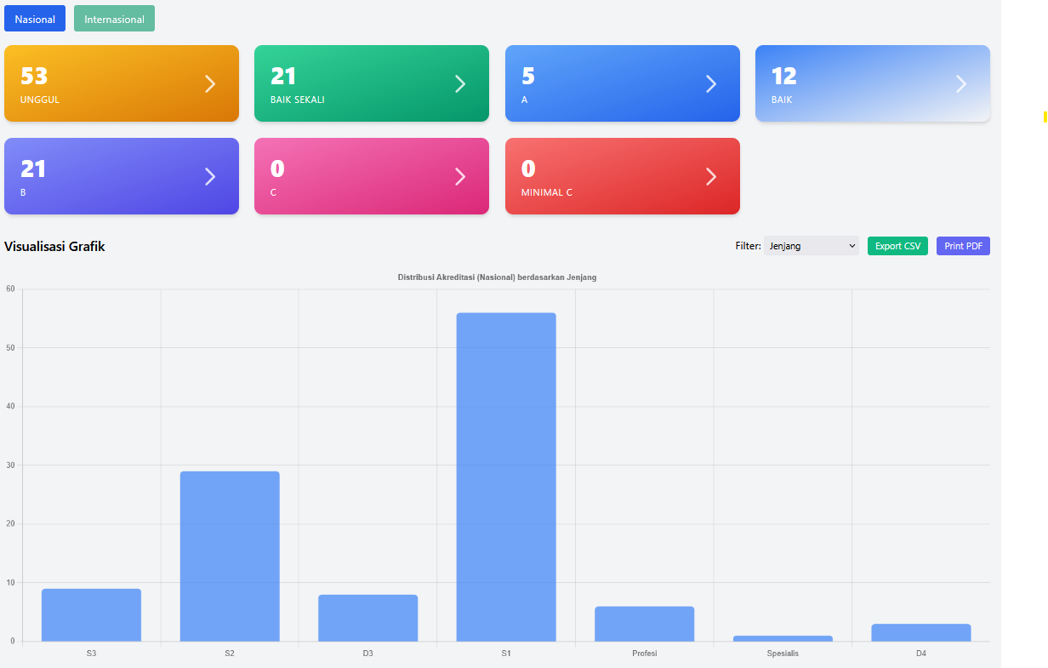Viewport: 1048px width, 668px height.
Task: Click the arrow icon on Minimal C card
Action: (x=711, y=176)
